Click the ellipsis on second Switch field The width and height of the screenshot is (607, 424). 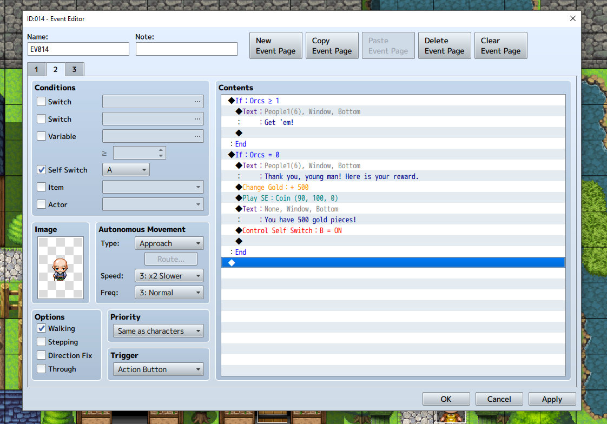[197, 119]
